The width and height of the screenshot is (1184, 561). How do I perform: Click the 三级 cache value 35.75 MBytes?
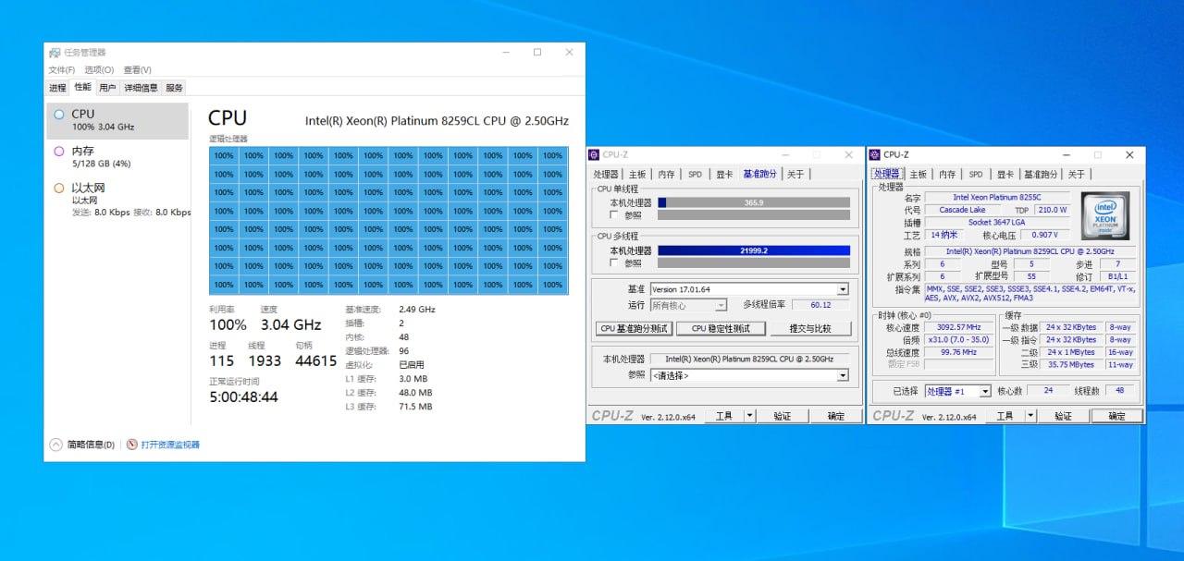[1072, 364]
